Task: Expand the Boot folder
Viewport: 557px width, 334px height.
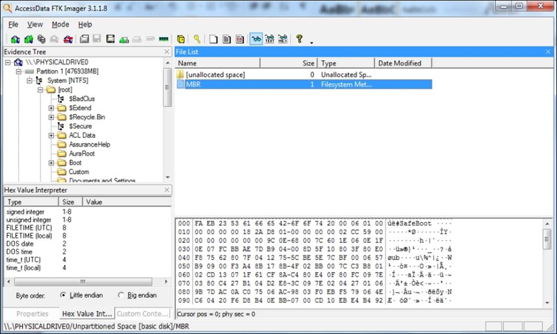Action: 51,163
